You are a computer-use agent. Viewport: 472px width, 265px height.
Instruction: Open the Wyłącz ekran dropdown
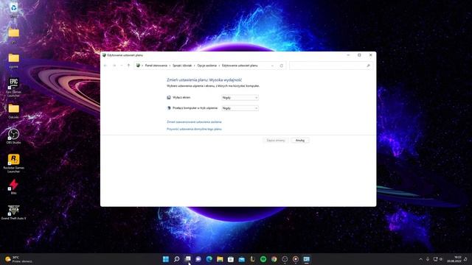[240, 98]
